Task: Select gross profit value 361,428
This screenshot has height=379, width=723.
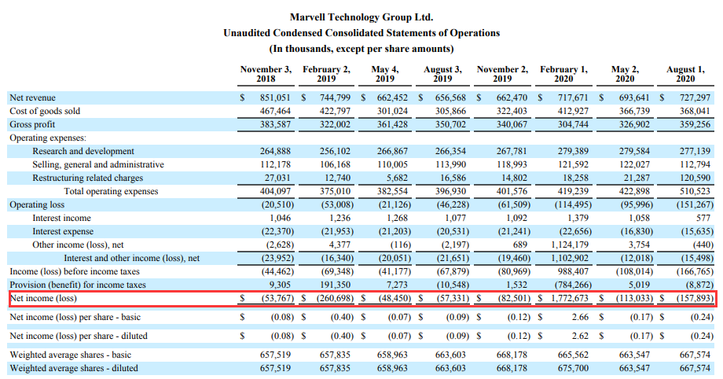Action: [x=392, y=125]
